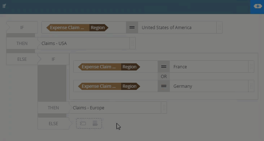Screen dimensions: 264x141
Task: Click the drag handle on the France condition
Action: click(x=251, y=67)
